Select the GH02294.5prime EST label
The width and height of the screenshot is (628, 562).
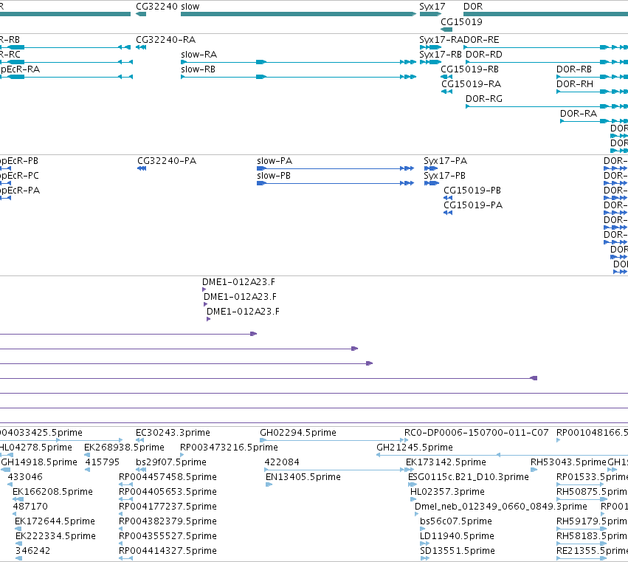pos(298,433)
